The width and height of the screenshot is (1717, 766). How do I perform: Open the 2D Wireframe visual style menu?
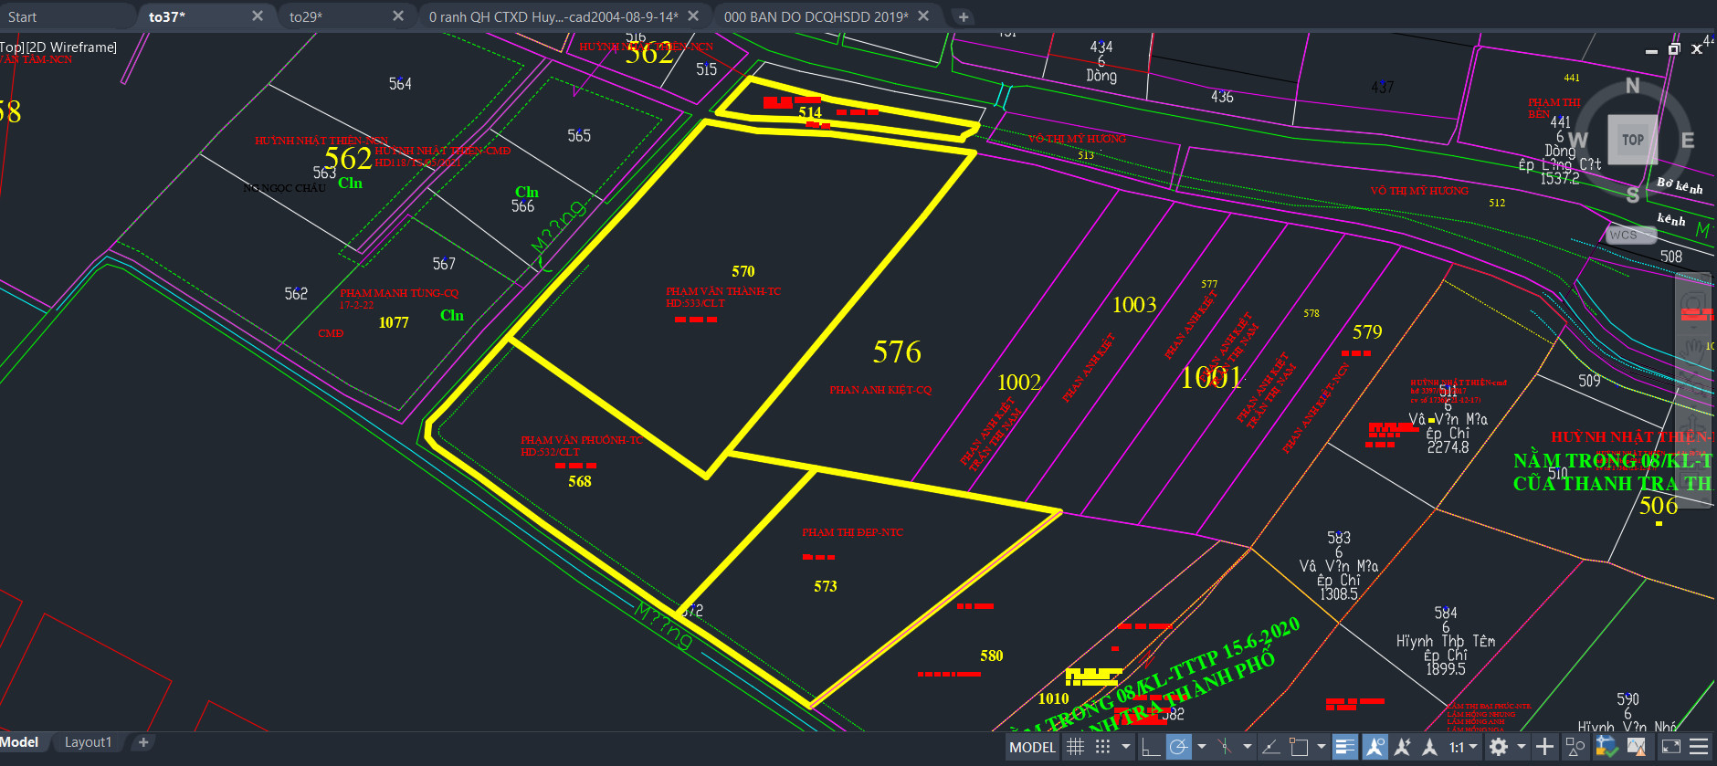click(x=71, y=47)
